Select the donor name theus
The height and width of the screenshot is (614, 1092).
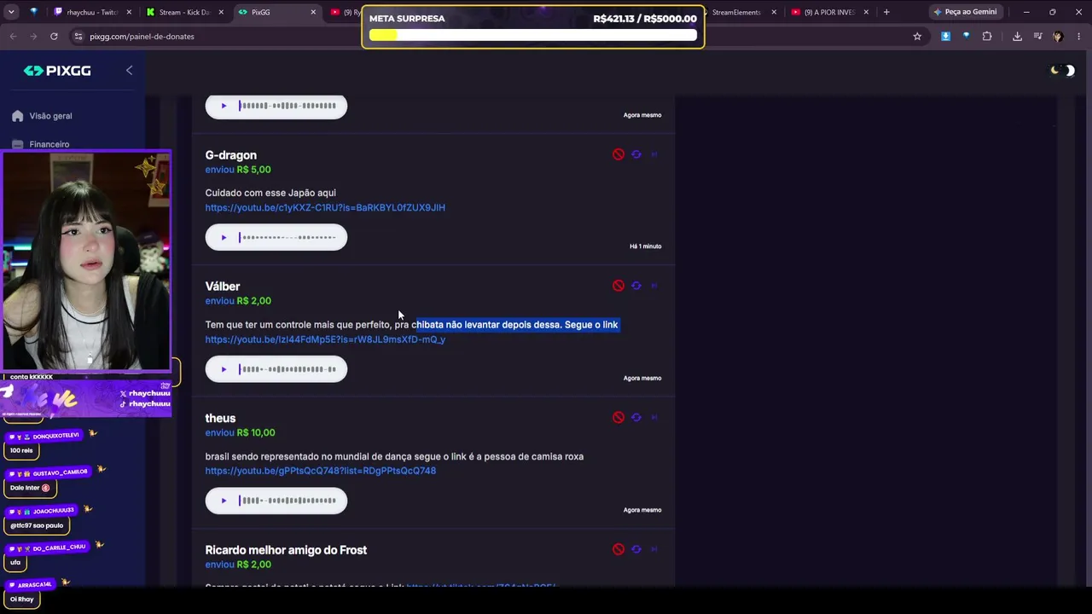[x=220, y=418]
